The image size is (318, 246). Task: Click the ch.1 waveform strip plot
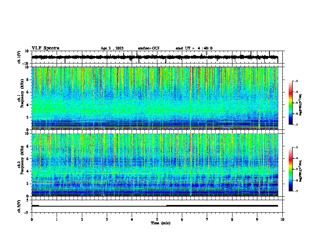click(157, 57)
